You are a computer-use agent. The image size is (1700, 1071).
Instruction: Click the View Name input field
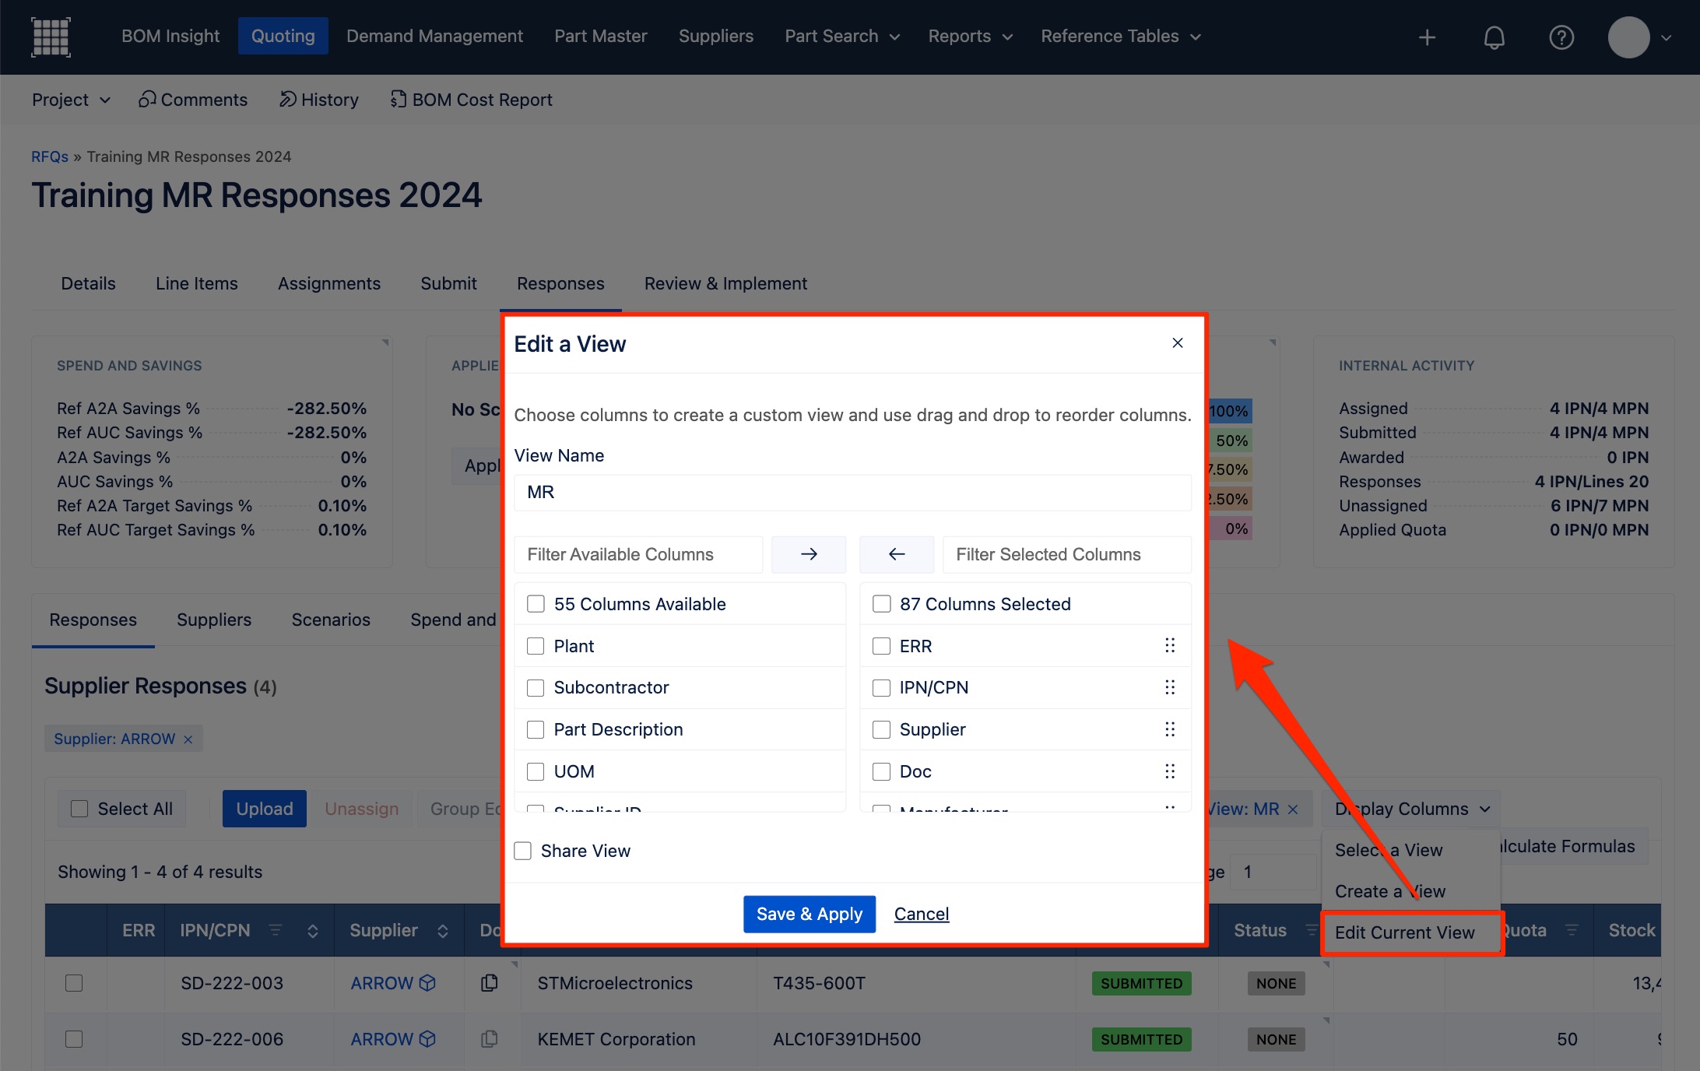[852, 492]
